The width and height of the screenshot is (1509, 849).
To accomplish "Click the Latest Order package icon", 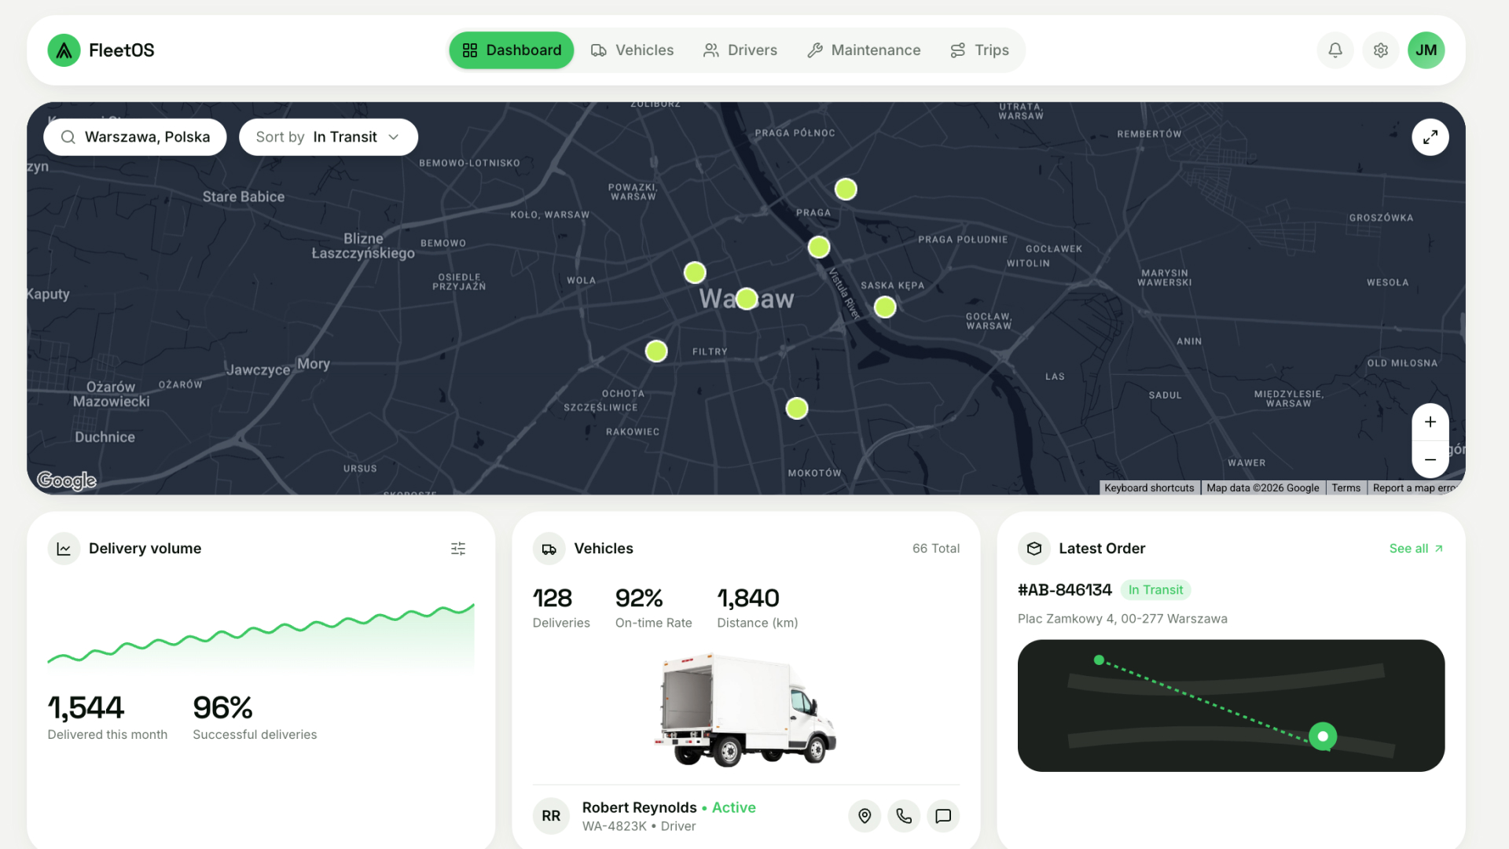I will (1034, 549).
